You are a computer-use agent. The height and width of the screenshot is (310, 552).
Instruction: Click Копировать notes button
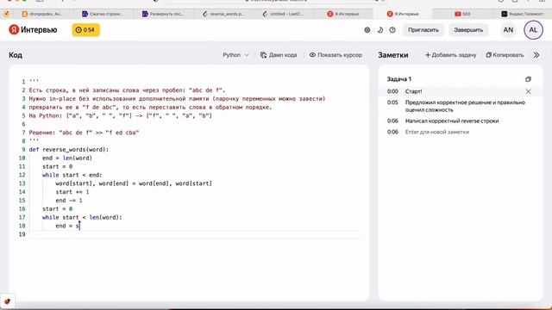[505, 55]
